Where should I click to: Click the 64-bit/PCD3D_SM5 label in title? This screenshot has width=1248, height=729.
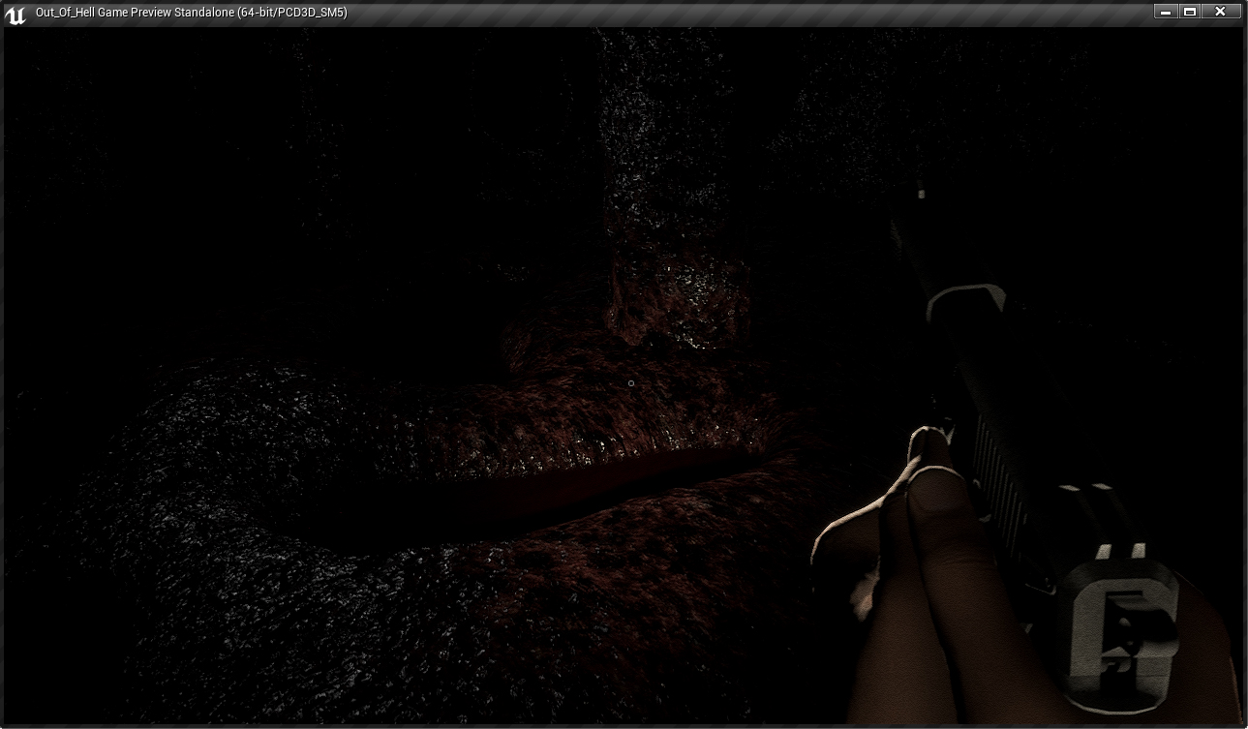click(292, 13)
